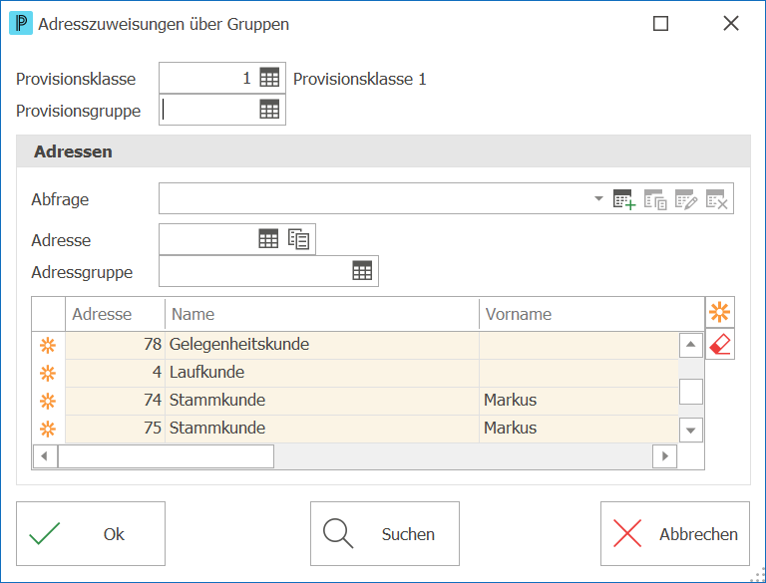This screenshot has height=583, width=766.
Task: Click the row marker for address 75
Action: [x=48, y=430]
